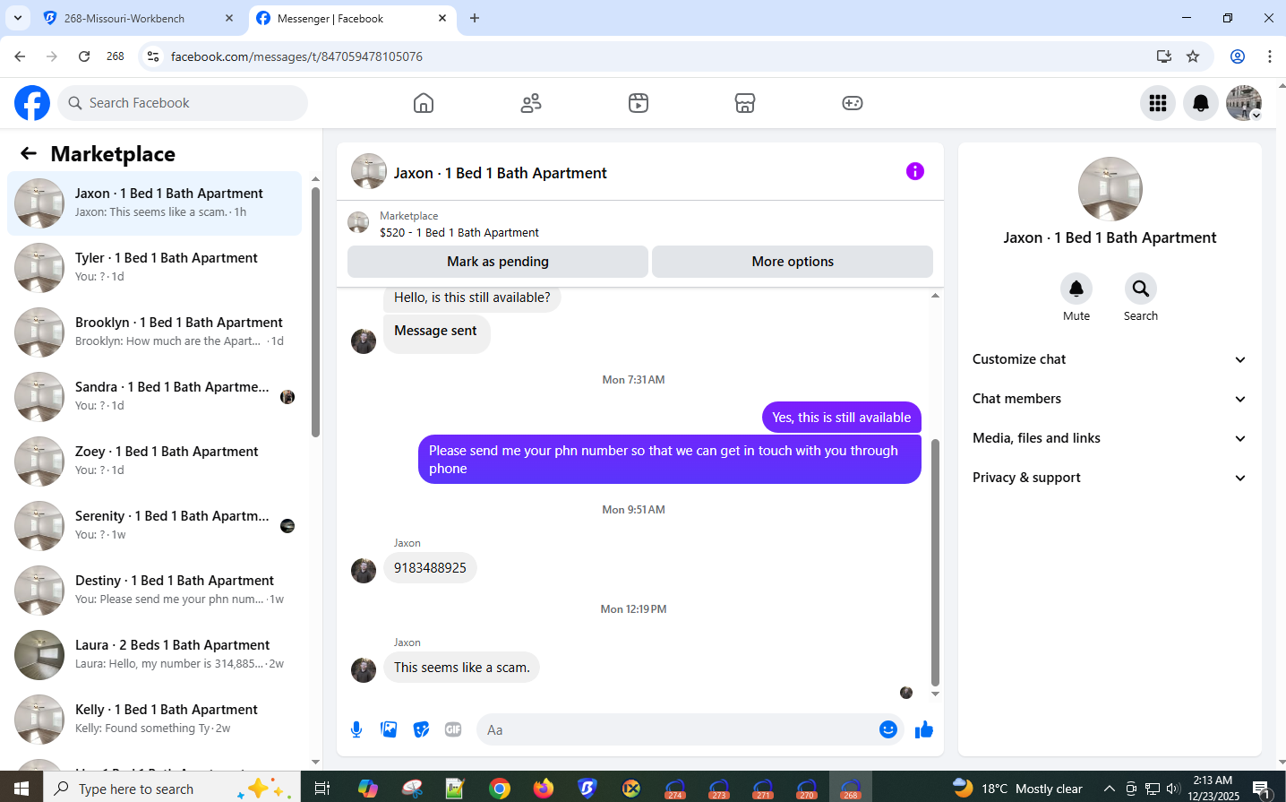Open Firefox from the taskbar
Screen dimensions: 1286x802
544,789
